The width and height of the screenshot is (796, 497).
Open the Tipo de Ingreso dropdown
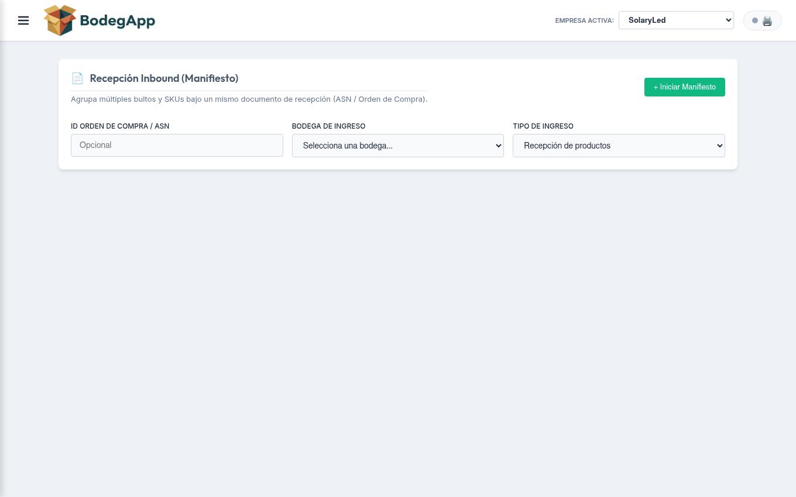pyautogui.click(x=619, y=146)
